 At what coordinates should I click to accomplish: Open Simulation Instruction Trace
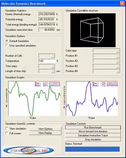[93, 135]
